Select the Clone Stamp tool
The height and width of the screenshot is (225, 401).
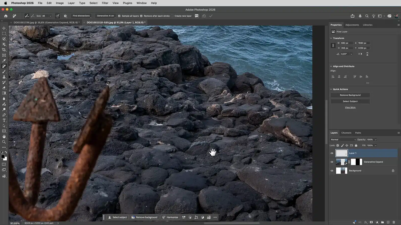pyautogui.click(x=4, y=77)
